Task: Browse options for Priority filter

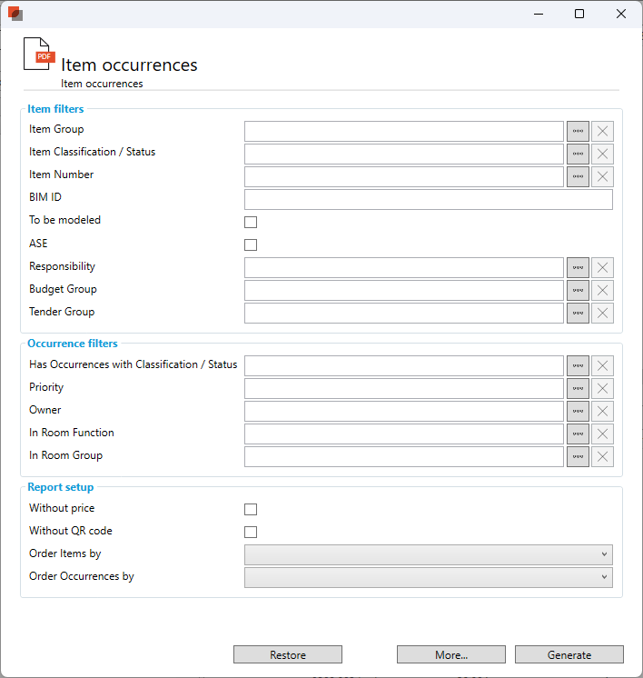Action: point(578,388)
